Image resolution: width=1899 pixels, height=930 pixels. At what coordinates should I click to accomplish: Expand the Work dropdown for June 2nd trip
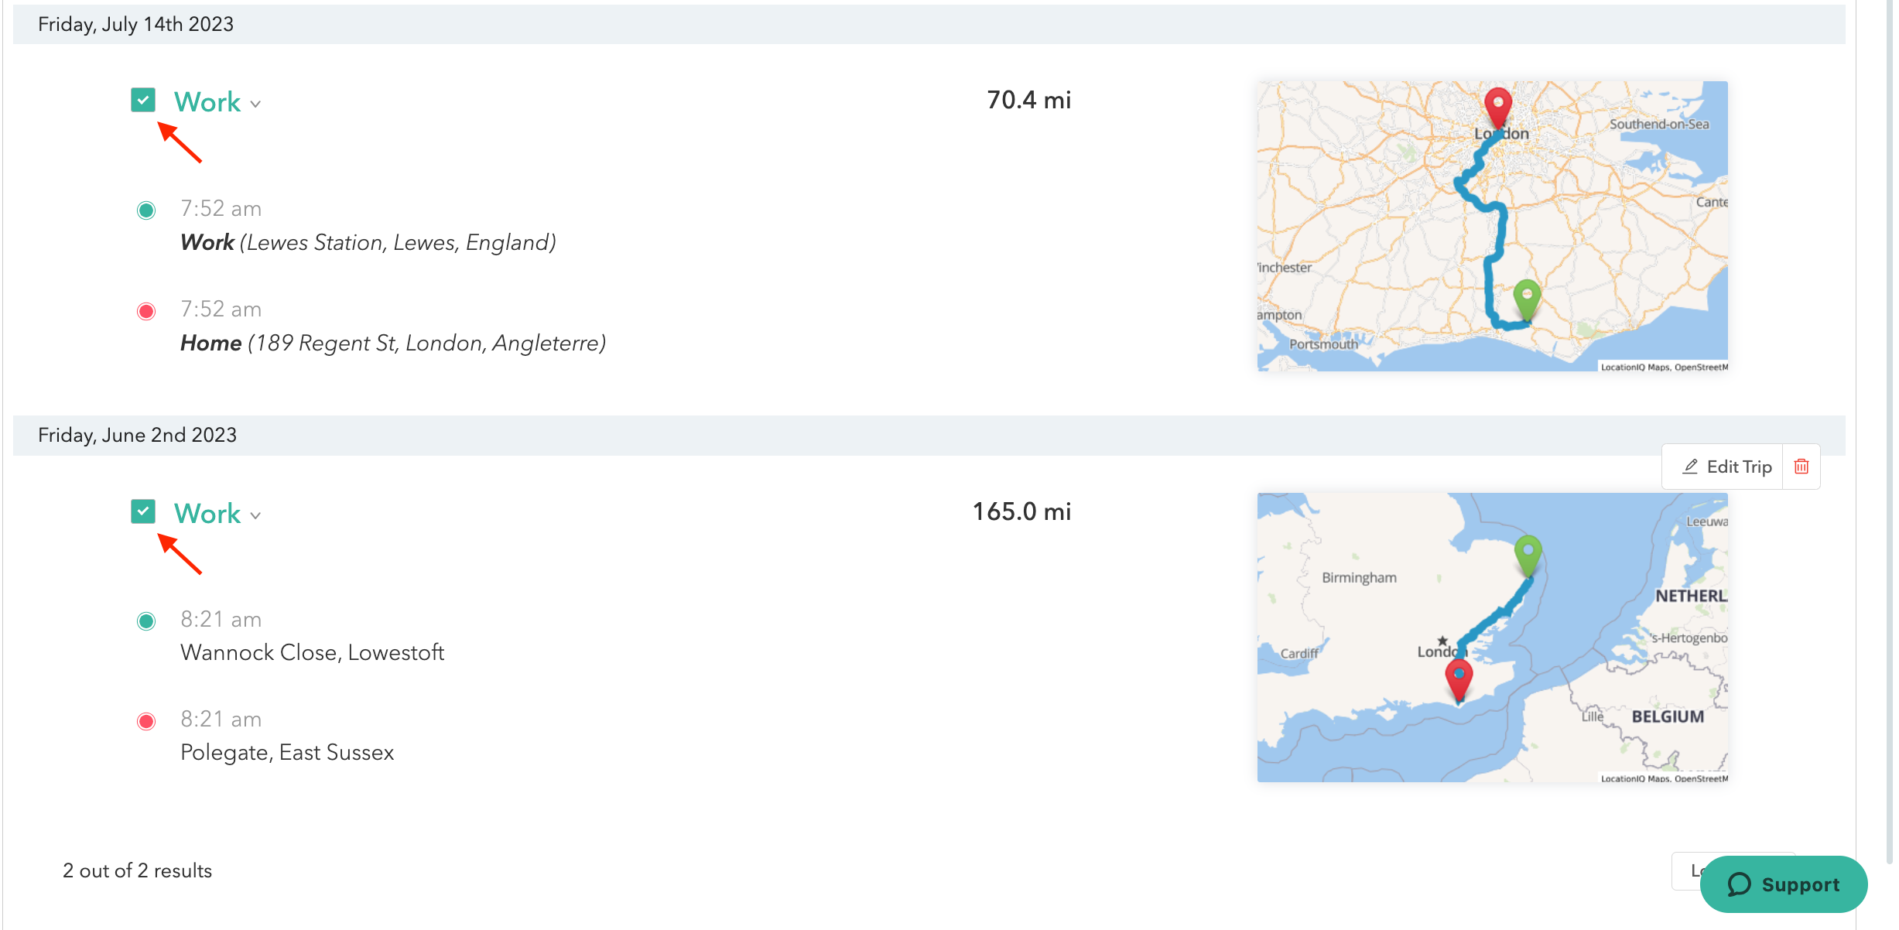217,514
